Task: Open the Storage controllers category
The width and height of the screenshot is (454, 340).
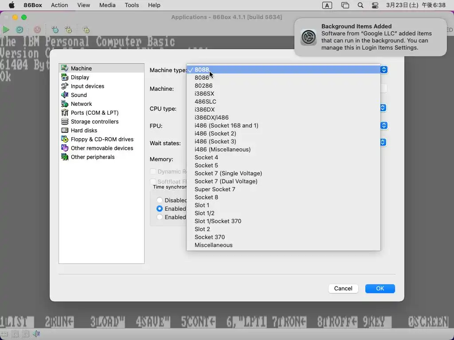Action: (x=102, y=121)
